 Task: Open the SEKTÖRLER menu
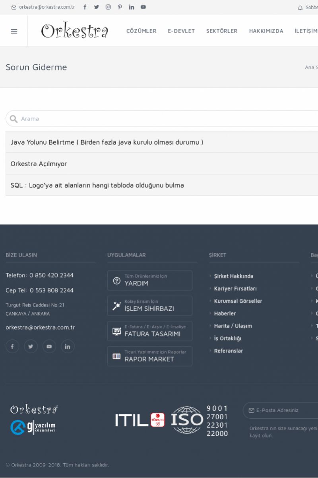221,31
